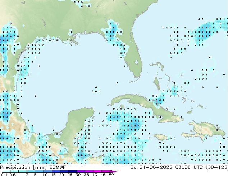This screenshot has width=228, height=176.
Task: Click the 30–35 mm purple legend swatch
Action: pyautogui.click(x=81, y=171)
